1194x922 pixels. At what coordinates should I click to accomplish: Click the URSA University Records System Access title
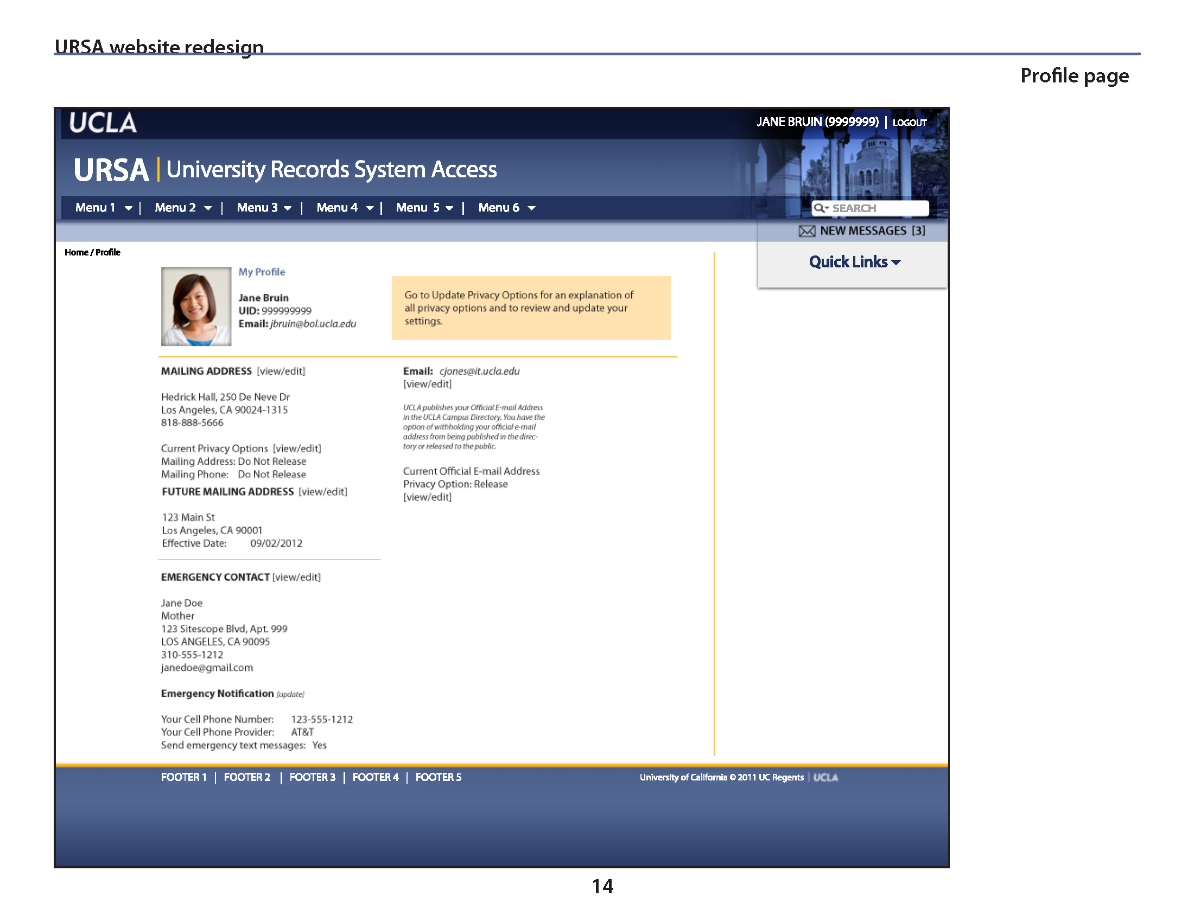285,170
